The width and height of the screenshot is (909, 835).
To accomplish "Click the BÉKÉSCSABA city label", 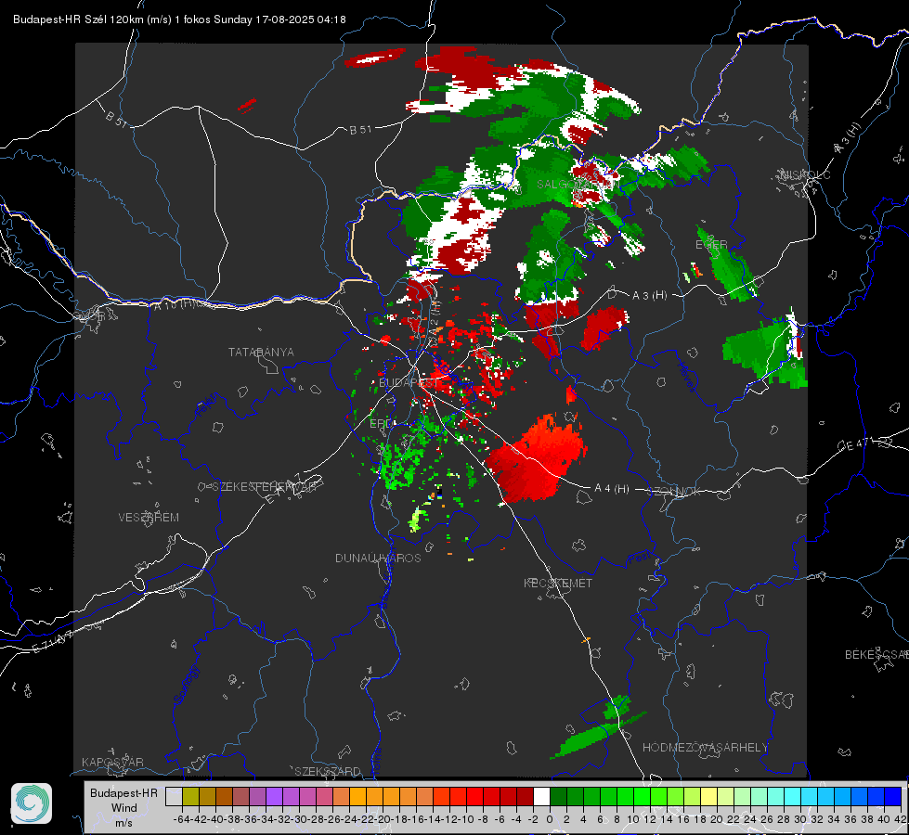I will click(876, 655).
